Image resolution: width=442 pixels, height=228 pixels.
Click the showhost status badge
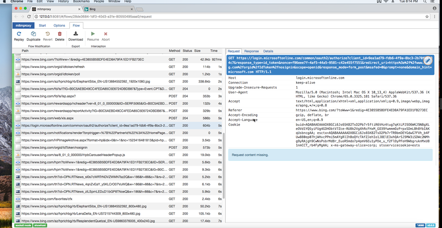pyautogui.click(x=40, y=225)
